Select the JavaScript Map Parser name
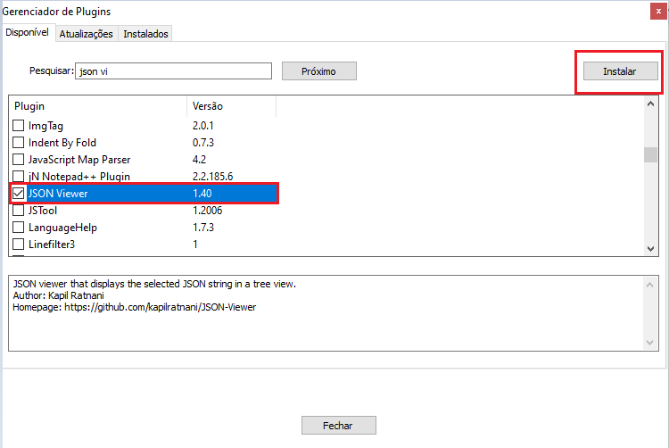The image size is (669, 448). pos(79,160)
